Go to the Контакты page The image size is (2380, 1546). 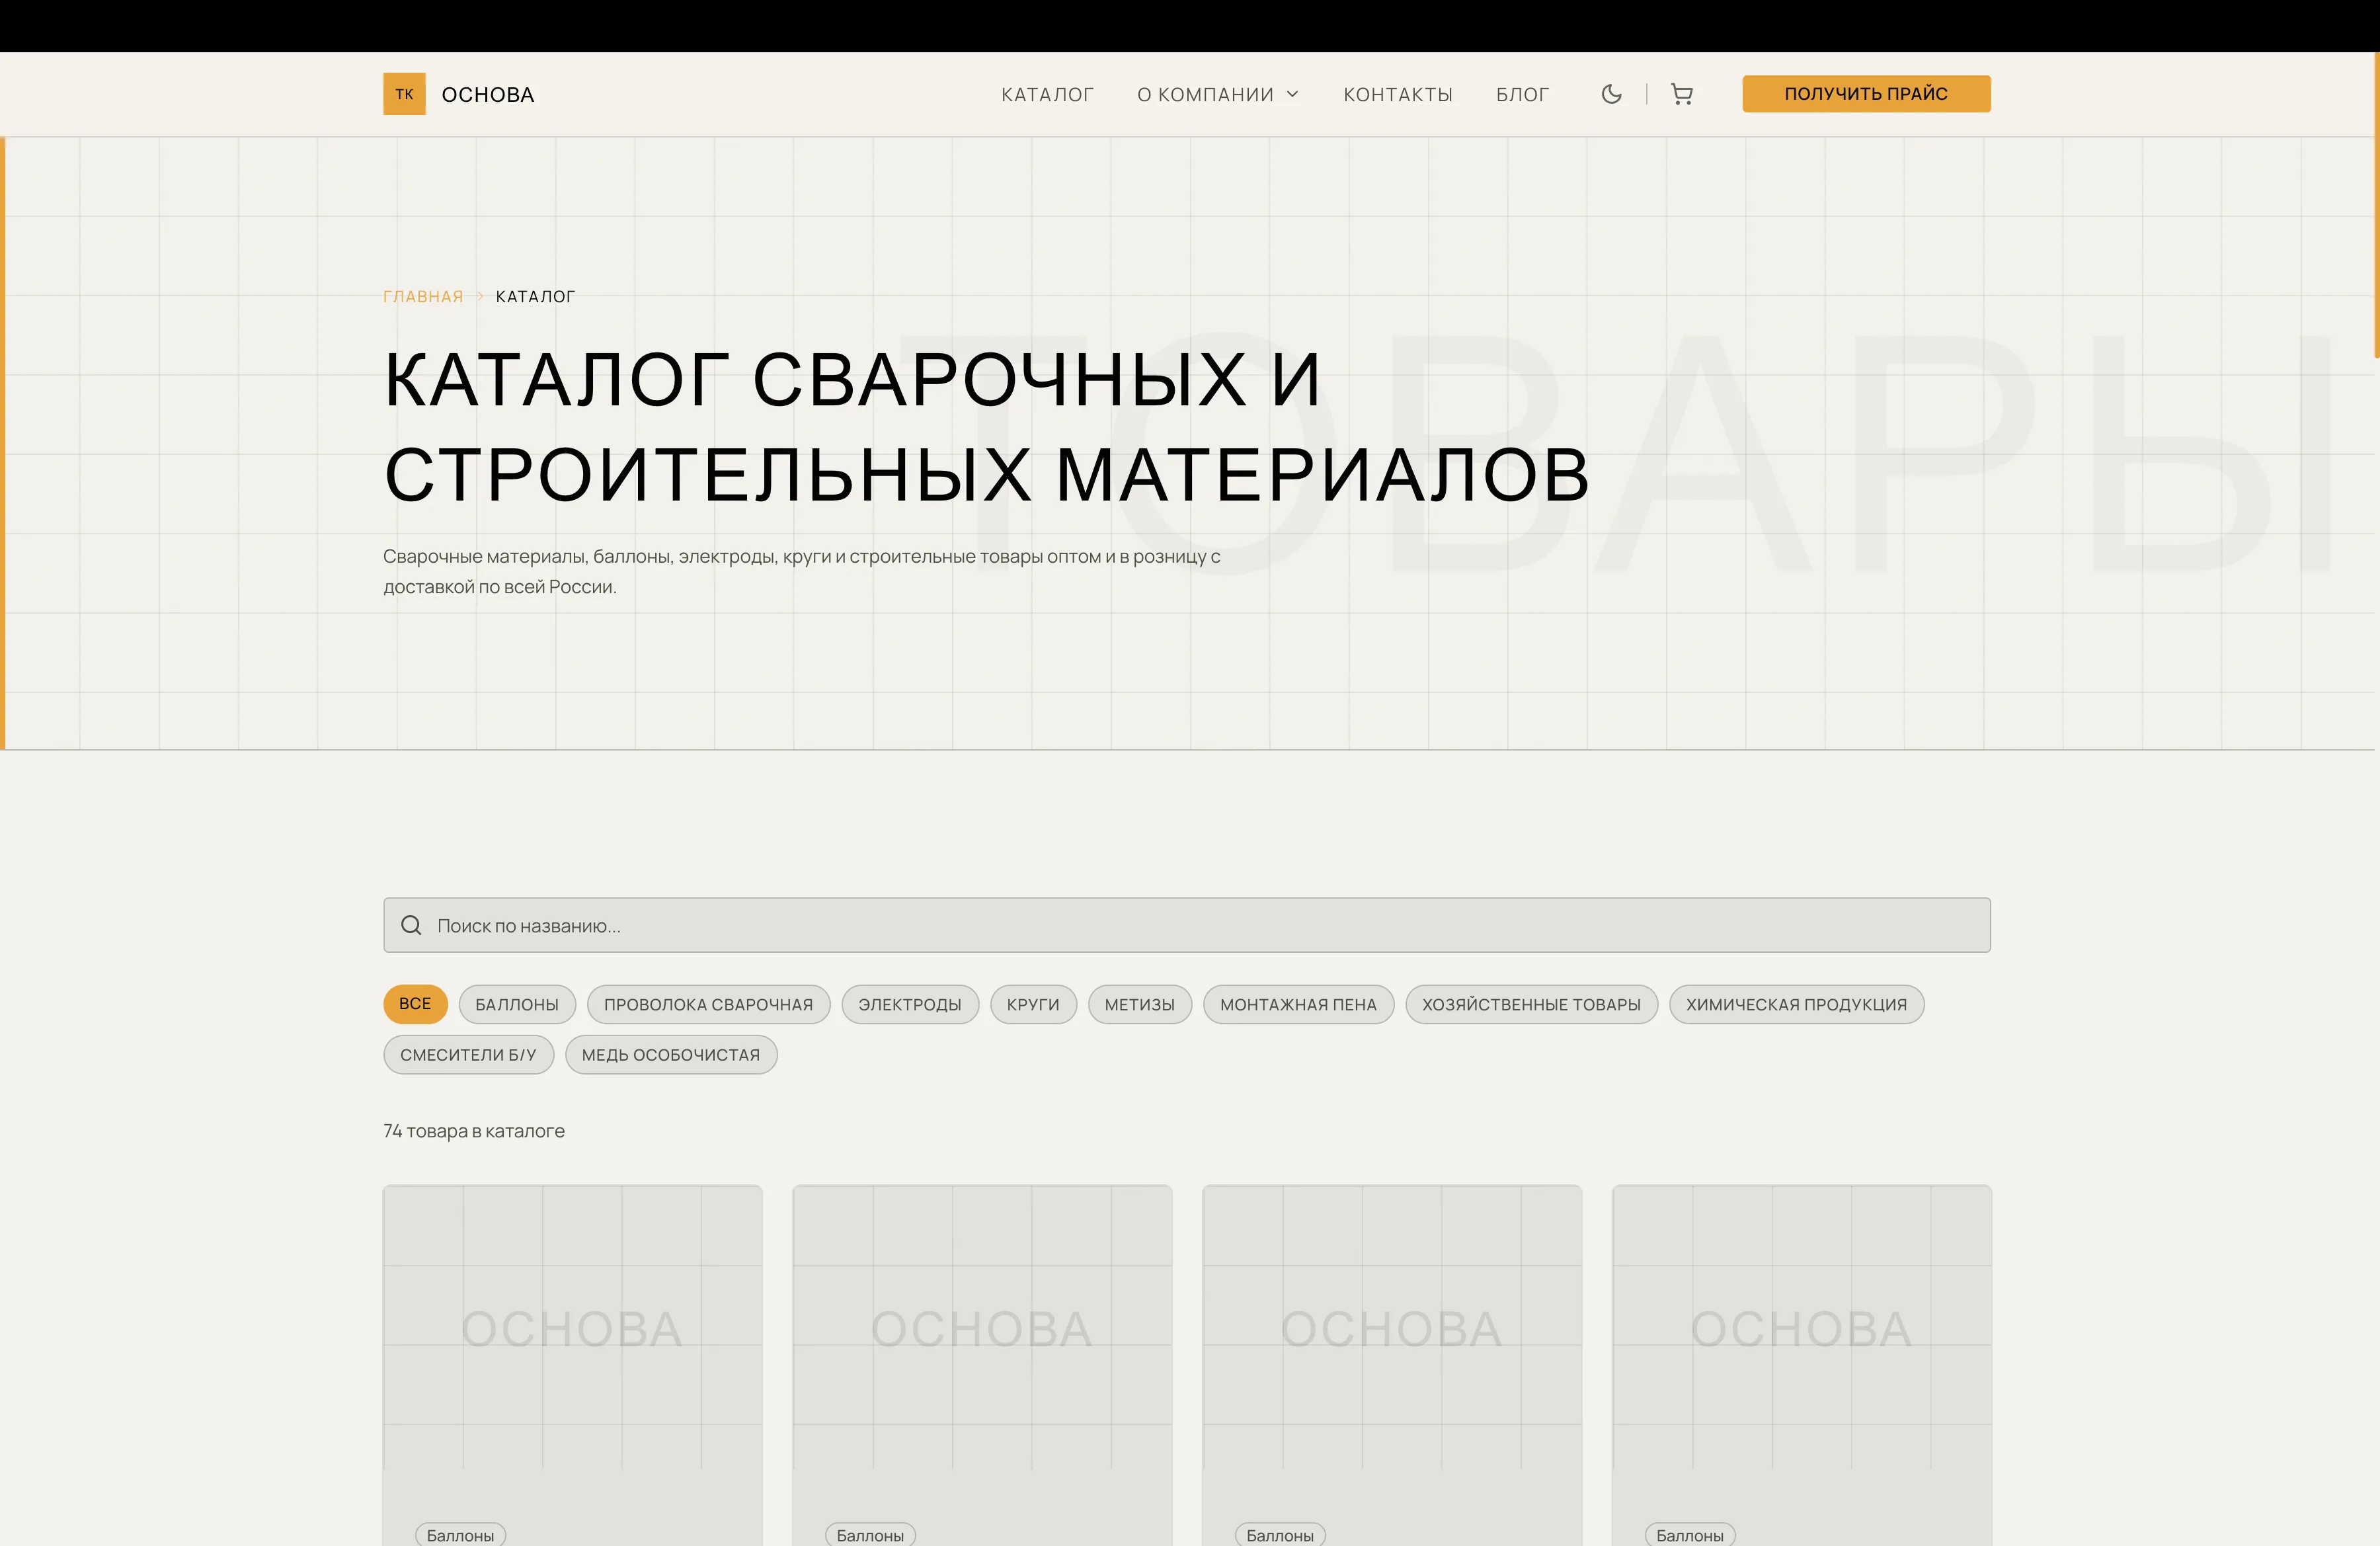pyautogui.click(x=1397, y=94)
